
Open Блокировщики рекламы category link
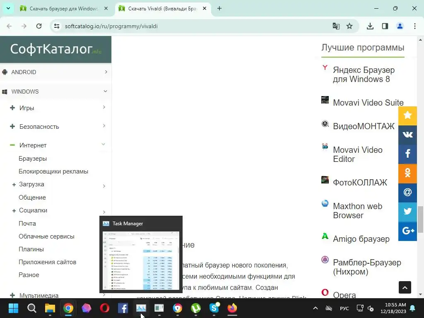[53, 171]
